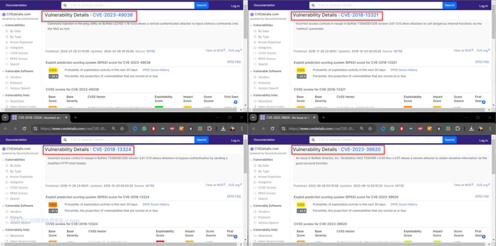Open Vendors in the CVE-2023-39620 sidebar

[264, 212]
